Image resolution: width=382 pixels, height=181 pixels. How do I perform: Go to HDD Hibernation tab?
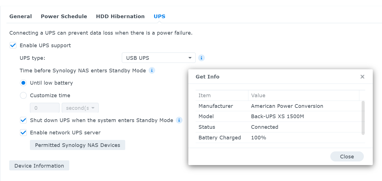pyautogui.click(x=120, y=16)
